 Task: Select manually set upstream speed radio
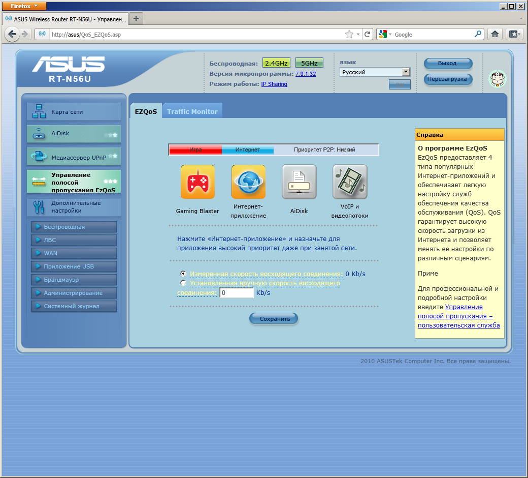(183, 283)
